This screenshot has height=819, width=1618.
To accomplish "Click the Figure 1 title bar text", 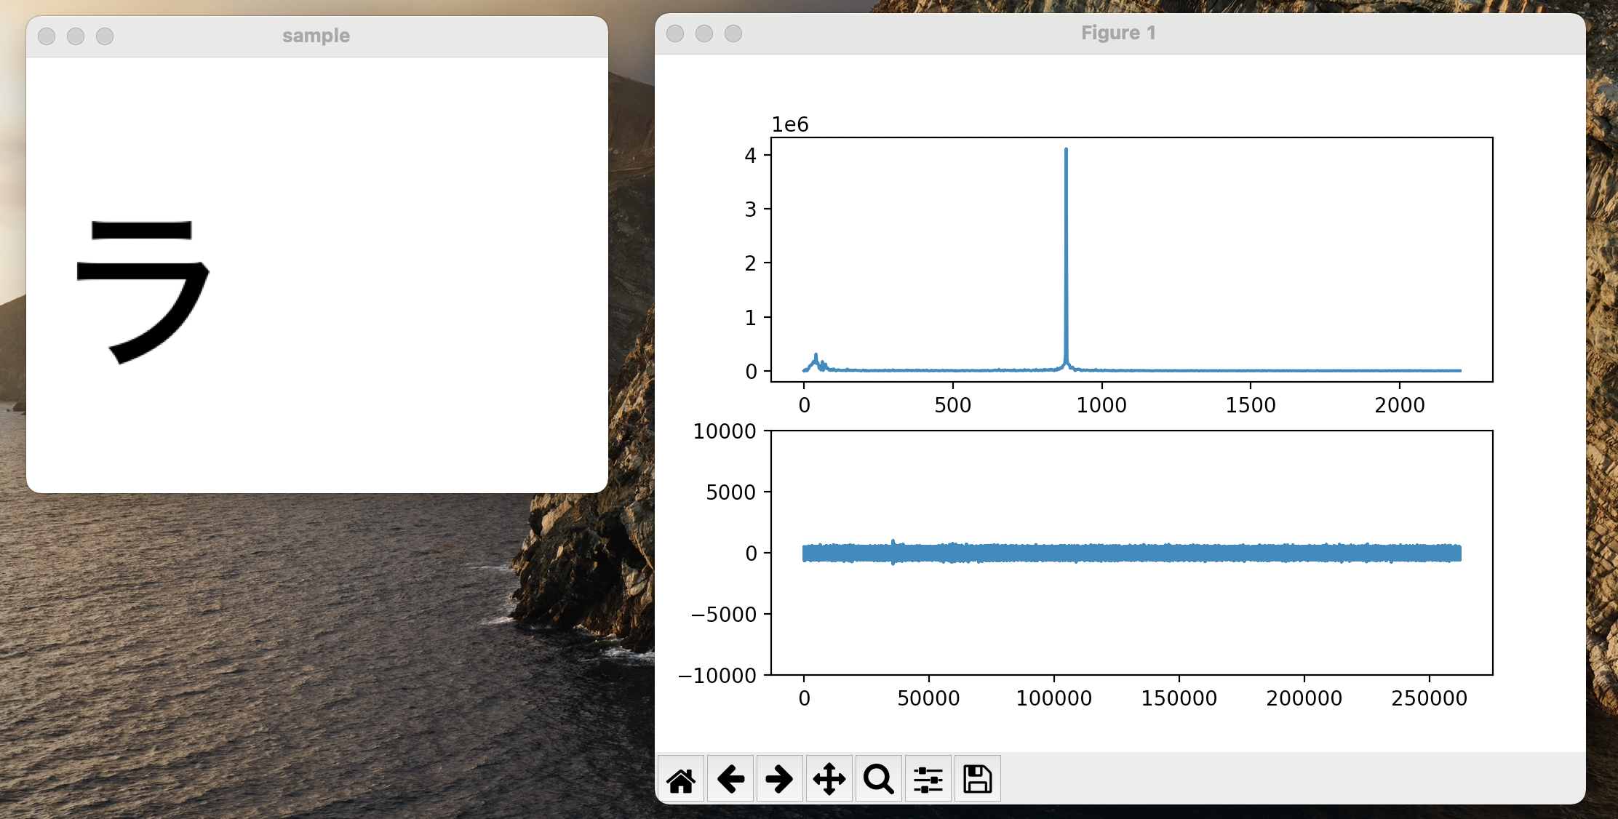I will (x=1118, y=33).
